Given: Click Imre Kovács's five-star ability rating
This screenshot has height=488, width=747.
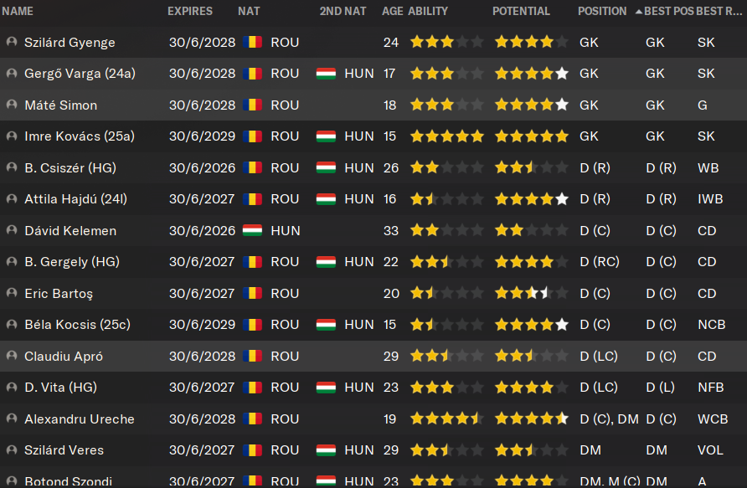Looking at the screenshot, I should (x=446, y=136).
